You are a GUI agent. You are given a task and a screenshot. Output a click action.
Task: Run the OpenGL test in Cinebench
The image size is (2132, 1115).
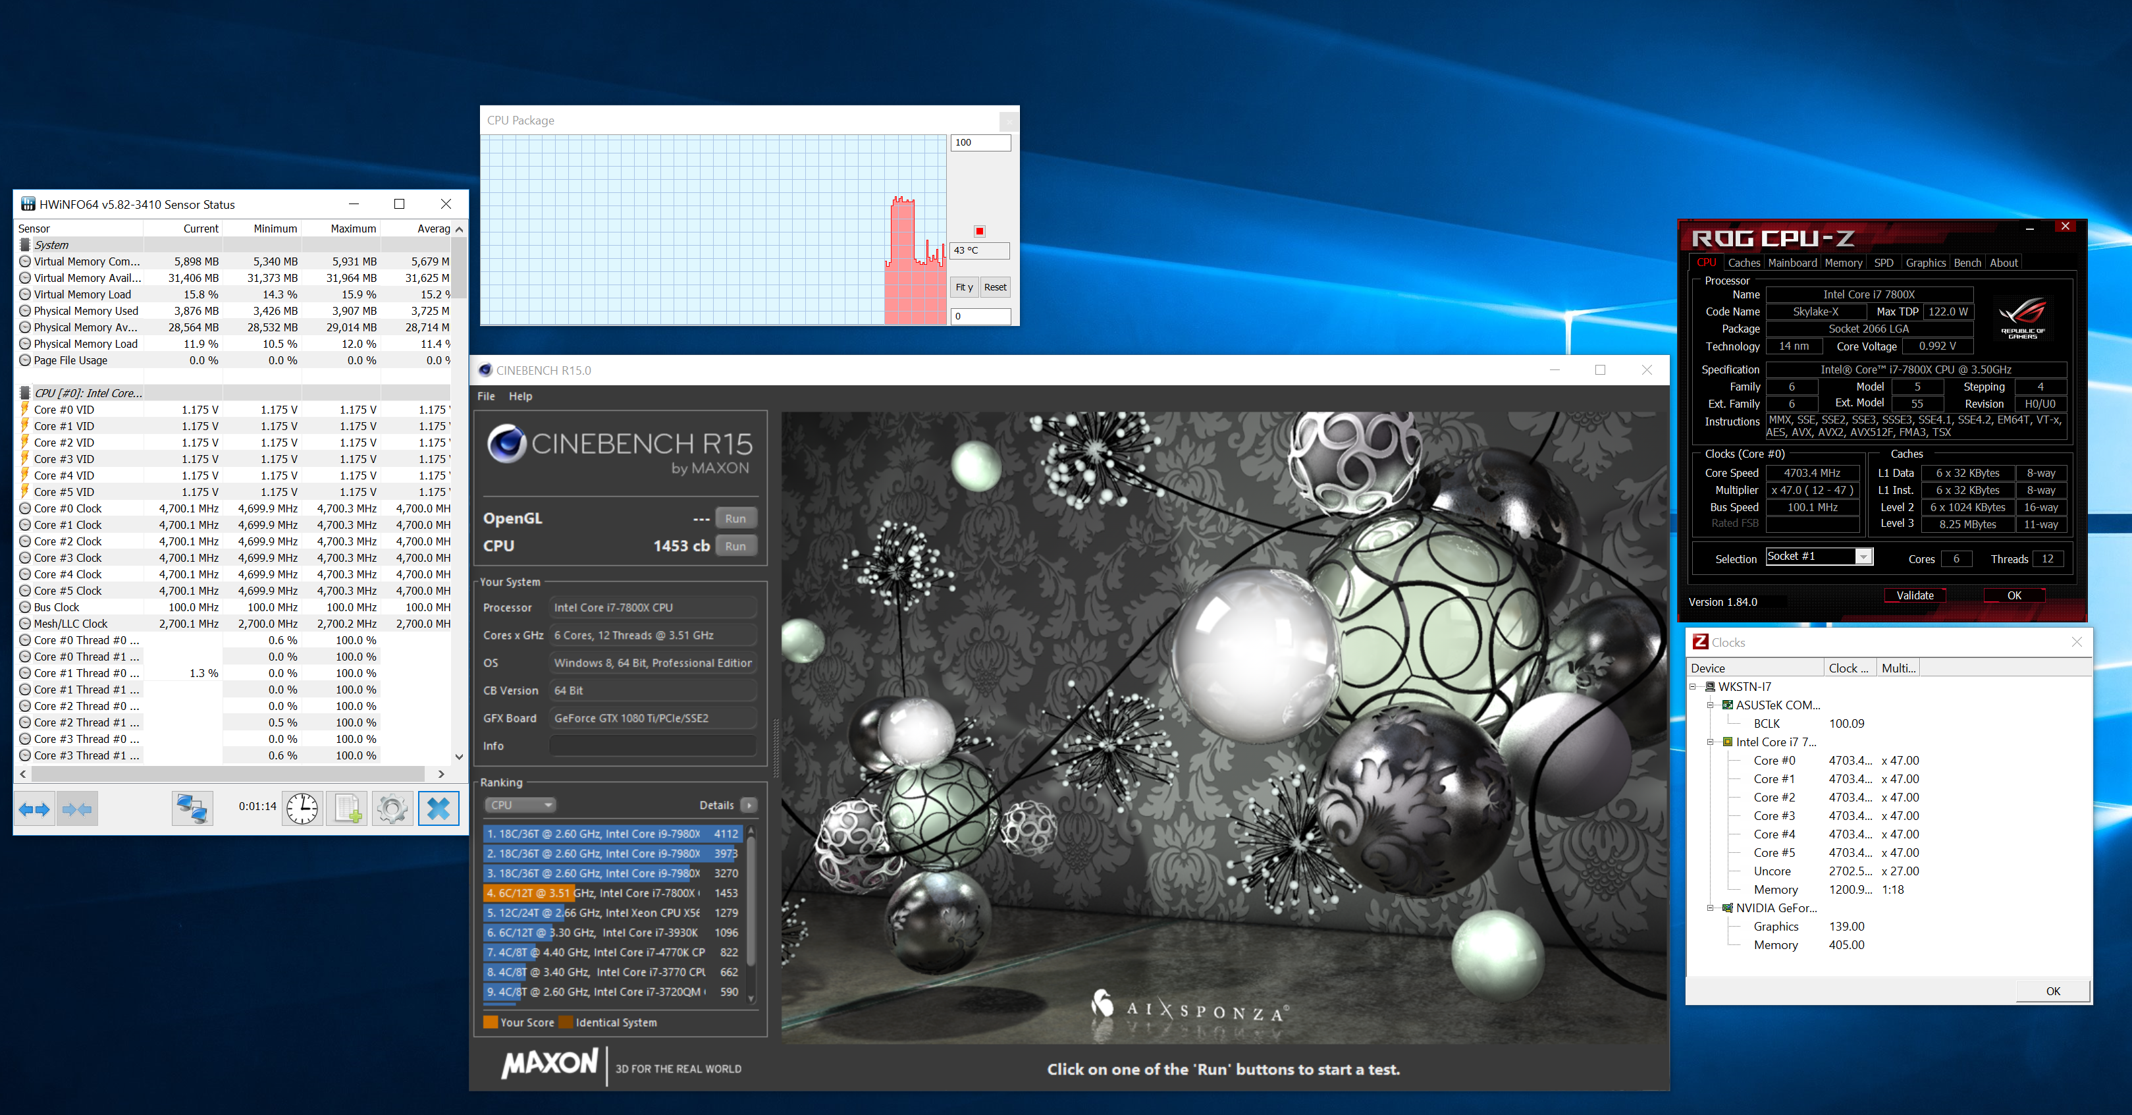coord(735,518)
